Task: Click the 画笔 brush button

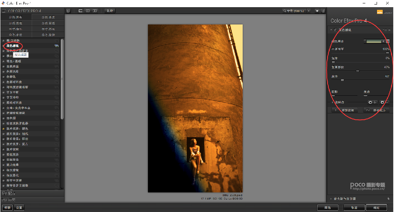Action: tap(328, 207)
